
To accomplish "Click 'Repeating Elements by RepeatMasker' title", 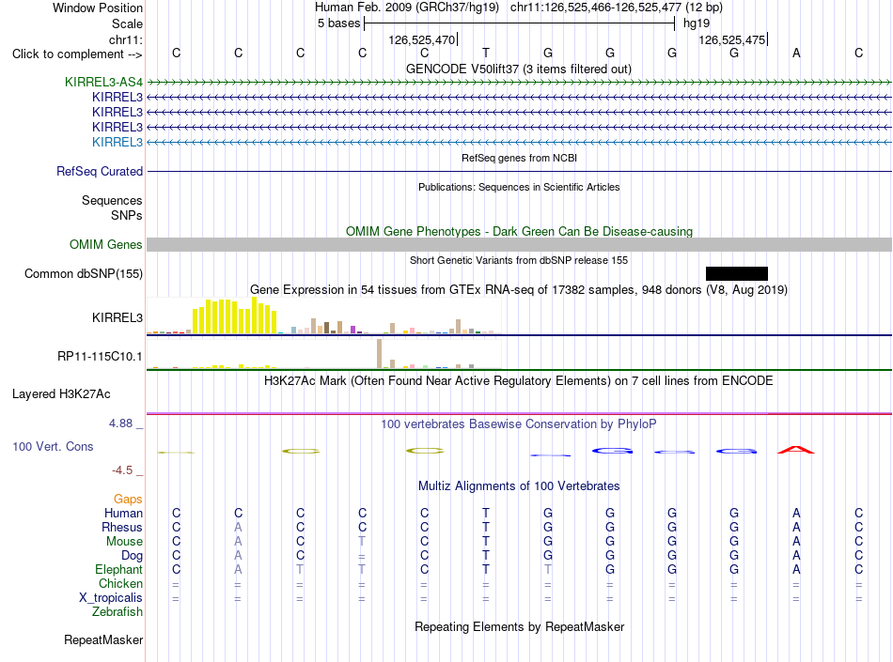I will point(520,626).
